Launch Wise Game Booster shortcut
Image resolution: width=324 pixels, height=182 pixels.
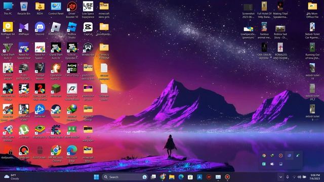(x=8, y=133)
